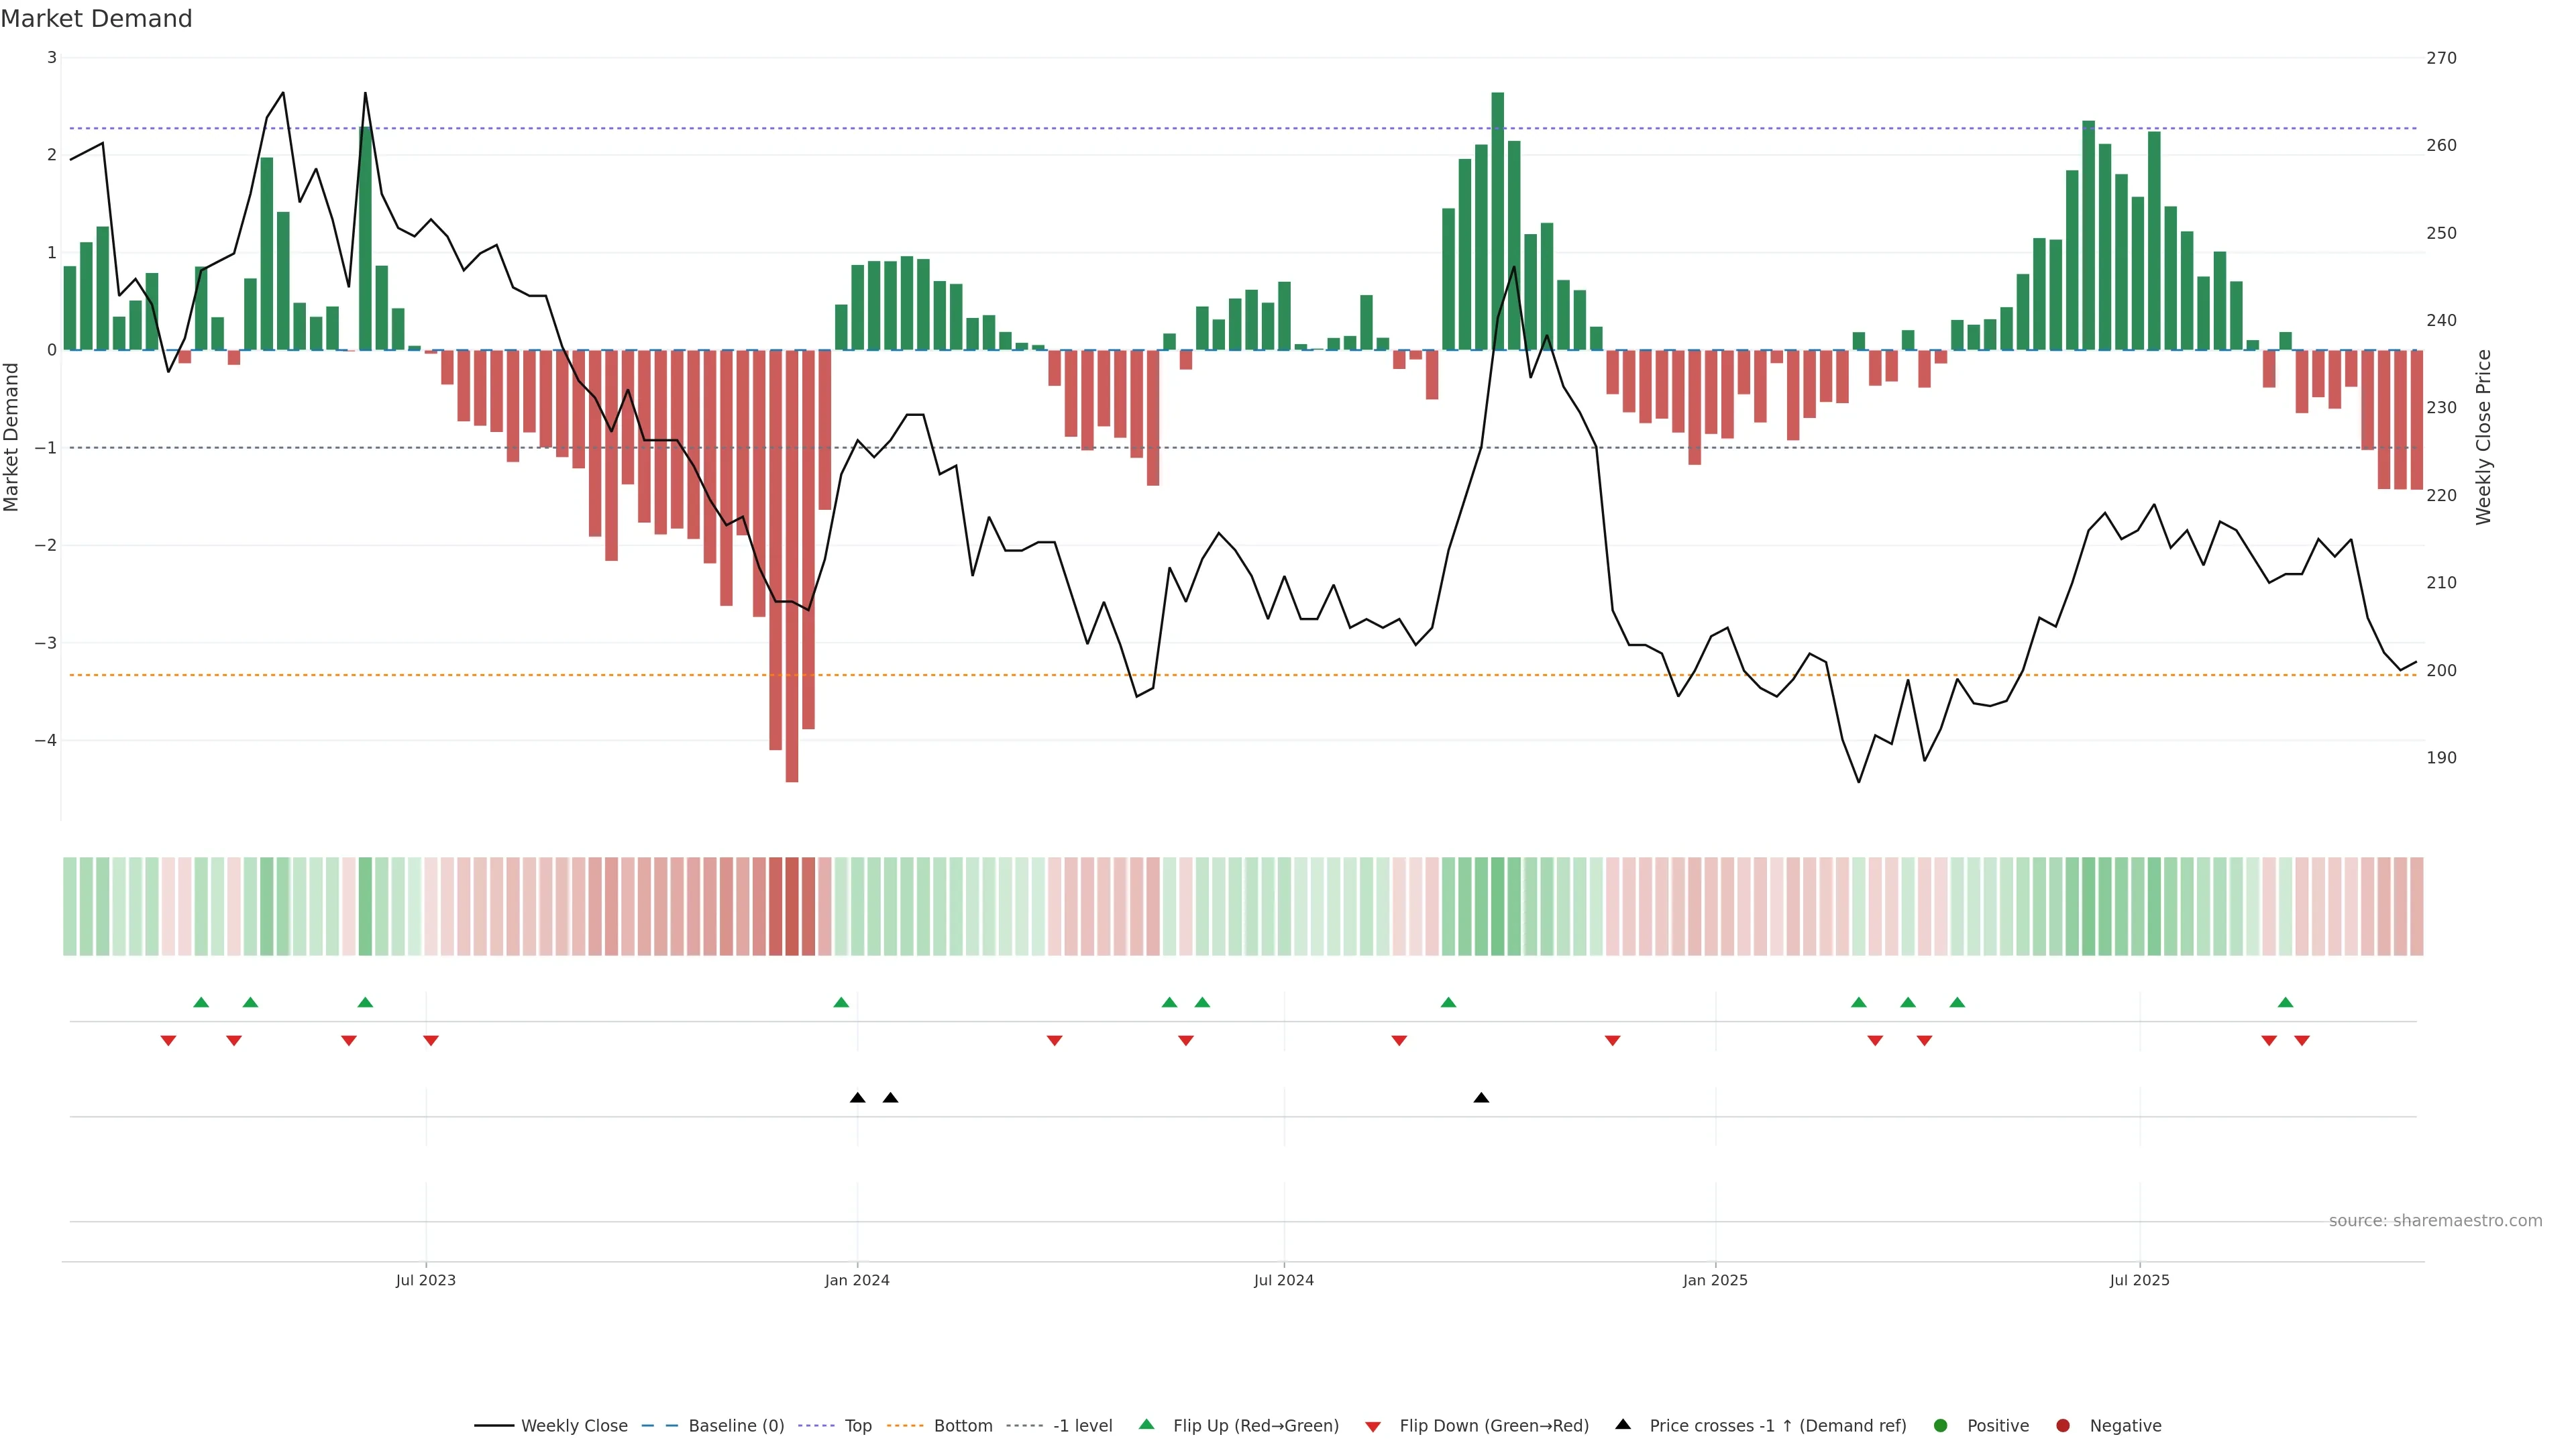Viewport: 2576px width, 1449px height.
Task: Click the Jul 2025 x-axis label
Action: point(2139,1280)
